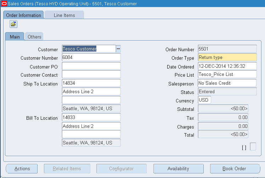Click the Total field <50.00>
Viewport: 265px width, 178px height.
[x=223, y=134]
